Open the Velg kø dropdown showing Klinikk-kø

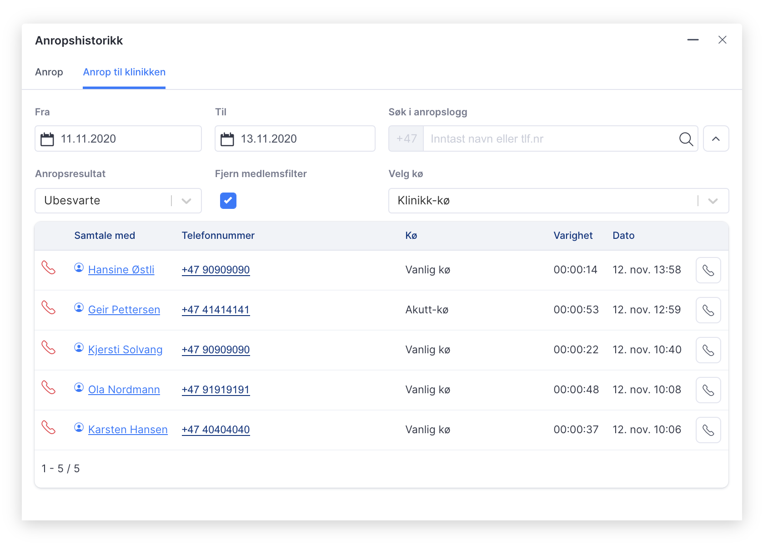coord(559,201)
